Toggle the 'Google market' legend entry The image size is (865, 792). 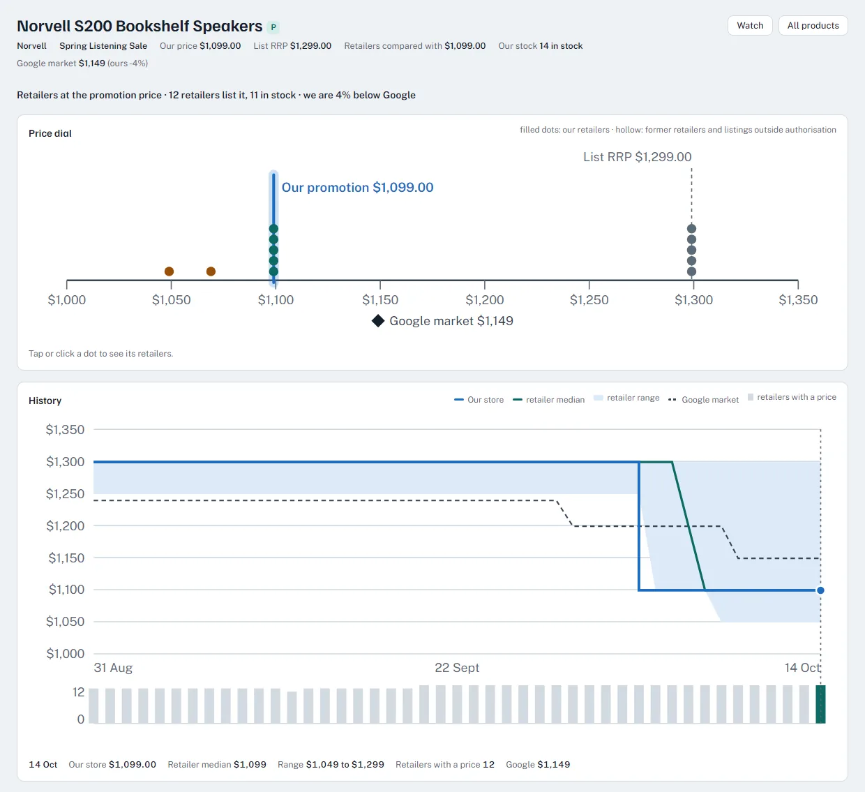[703, 400]
